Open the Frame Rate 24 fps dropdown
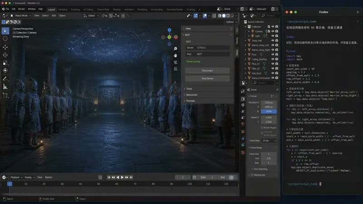 (x=269, y=141)
